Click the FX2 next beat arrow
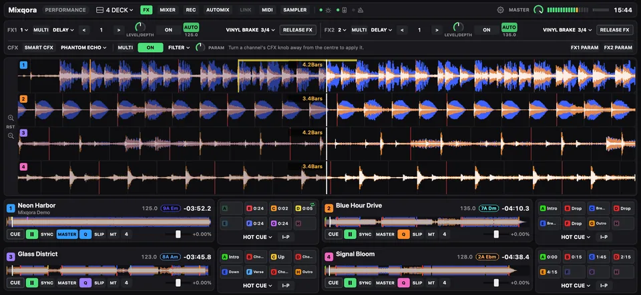The image size is (641, 295). point(437,30)
